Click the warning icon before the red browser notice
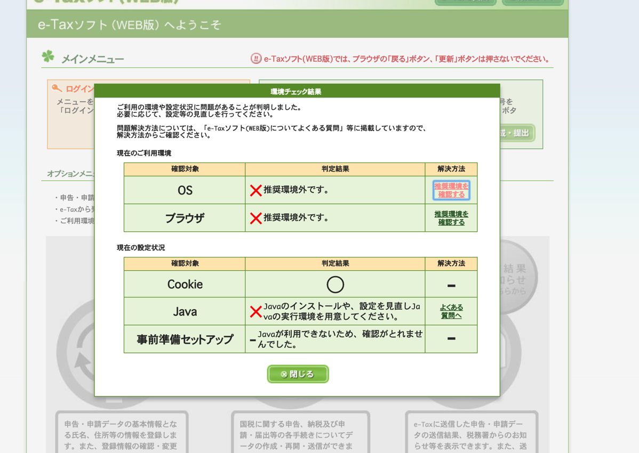This screenshot has width=639, height=453. pos(256,59)
